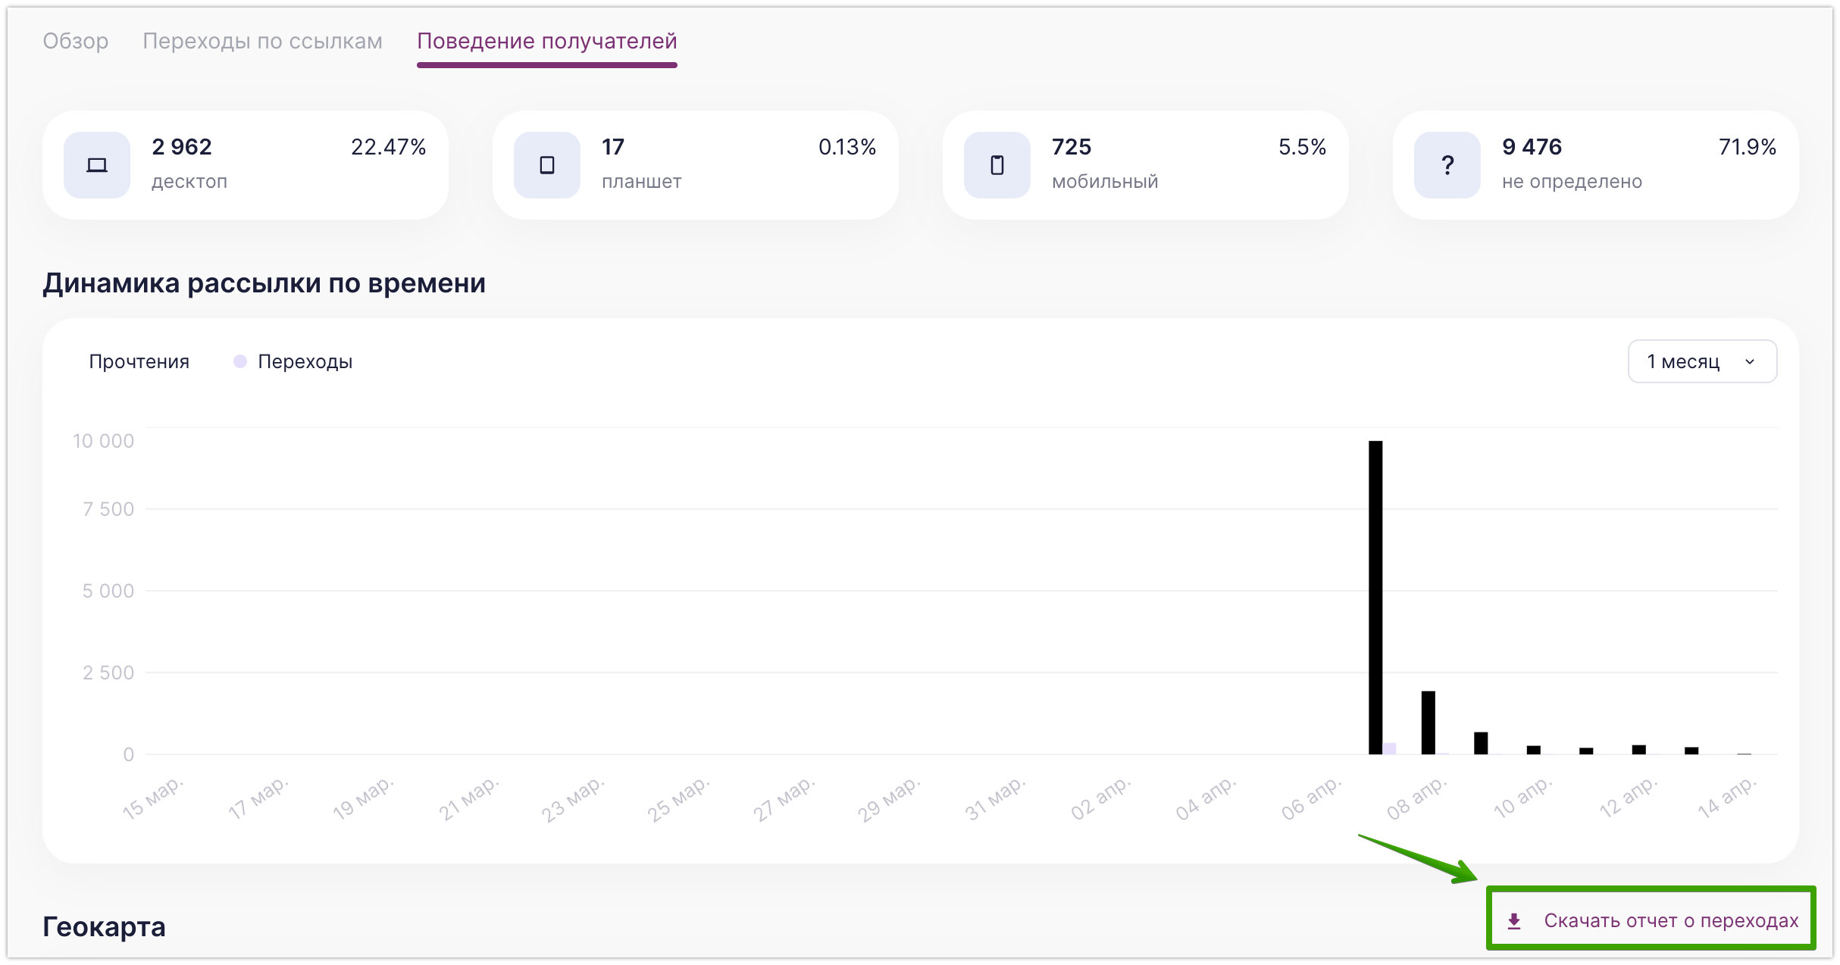Screen dimensions: 1840x965
Task: Click the 0.13% tablet percentage
Action: [847, 147]
